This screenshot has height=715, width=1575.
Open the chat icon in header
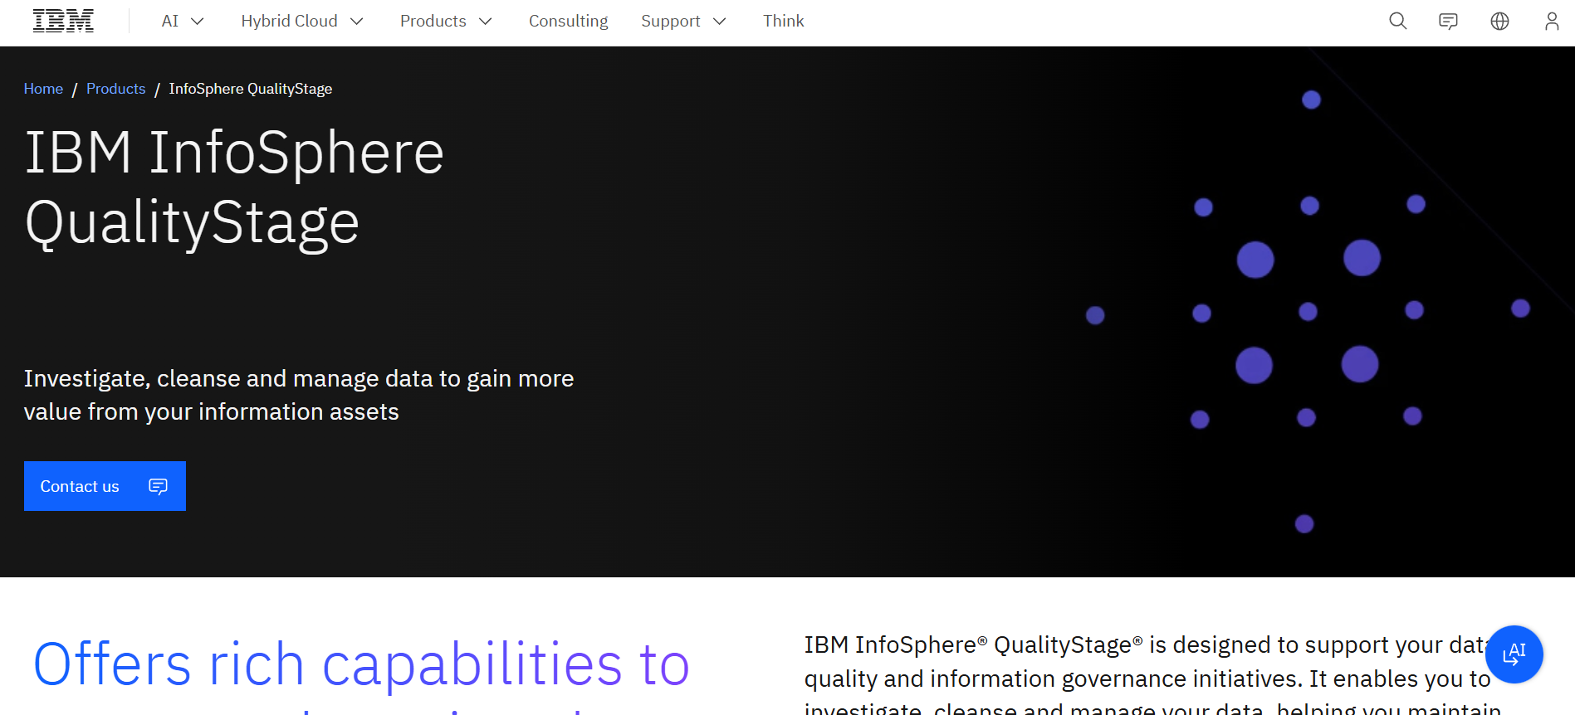click(x=1449, y=21)
